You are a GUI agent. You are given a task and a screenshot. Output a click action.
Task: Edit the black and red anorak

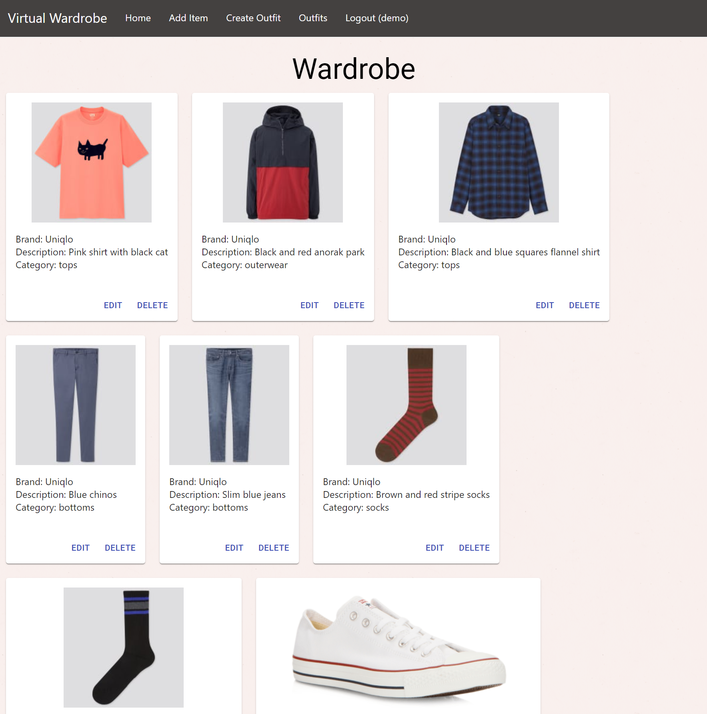coord(309,305)
